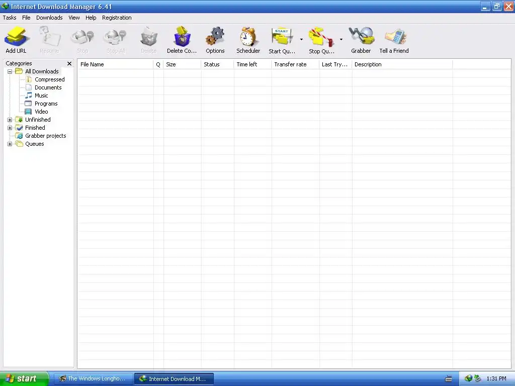This screenshot has height=386, width=515.
Task: Click the greyed Stop toolbar icon
Action: (x=82, y=37)
